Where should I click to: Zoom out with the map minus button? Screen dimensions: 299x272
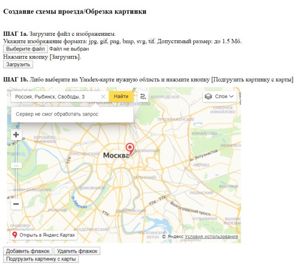pyautogui.click(x=16, y=204)
